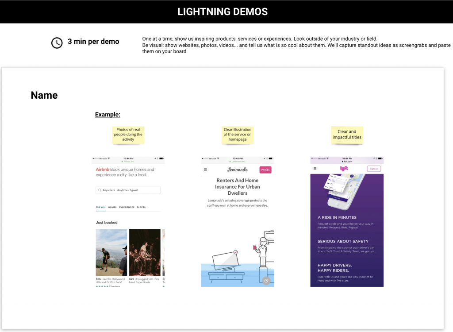Click the clock icon beside 3 min per demo
Image resolution: width=453 pixels, height=332 pixels.
pyautogui.click(x=57, y=43)
